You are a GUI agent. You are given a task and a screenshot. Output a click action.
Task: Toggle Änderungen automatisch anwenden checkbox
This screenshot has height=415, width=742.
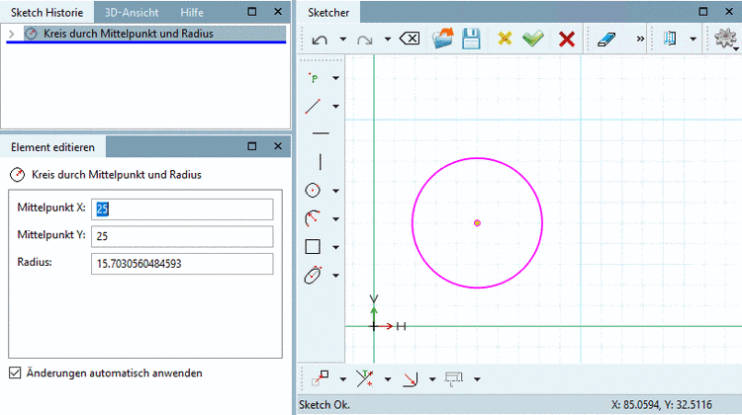15,373
